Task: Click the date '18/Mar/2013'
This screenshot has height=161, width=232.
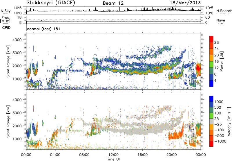Action: (185, 3)
